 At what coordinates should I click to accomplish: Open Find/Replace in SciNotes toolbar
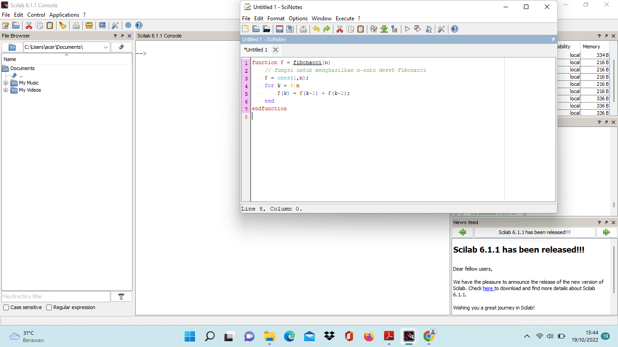pyautogui.click(x=374, y=29)
